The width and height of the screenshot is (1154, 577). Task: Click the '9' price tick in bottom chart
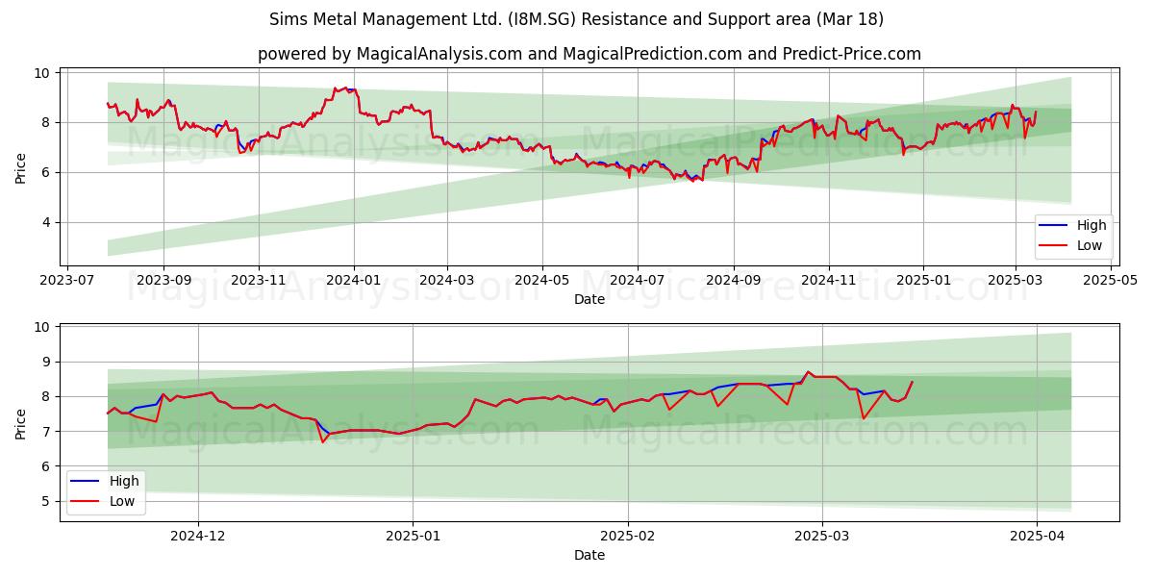click(x=48, y=363)
